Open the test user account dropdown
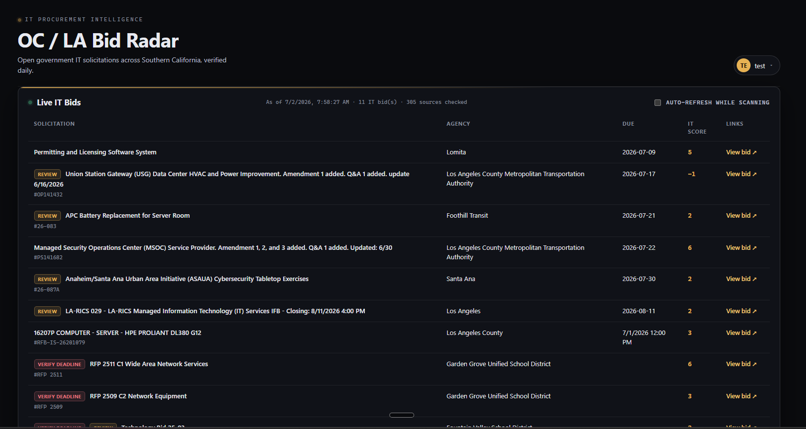The height and width of the screenshot is (429, 806). click(756, 66)
